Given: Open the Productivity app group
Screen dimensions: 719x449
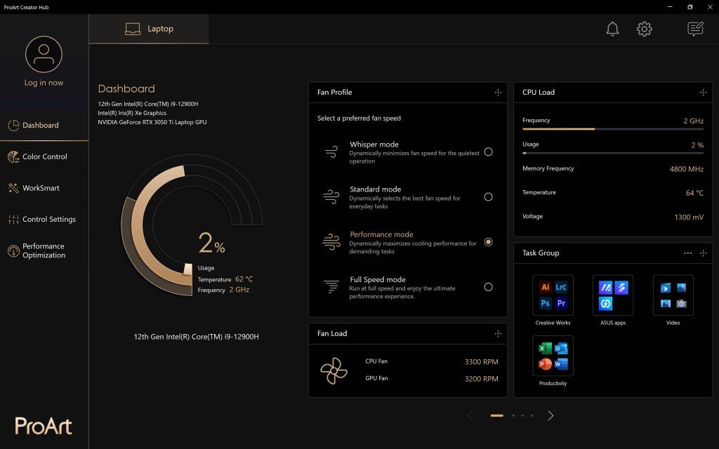Looking at the screenshot, I should [553, 356].
